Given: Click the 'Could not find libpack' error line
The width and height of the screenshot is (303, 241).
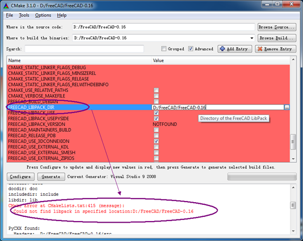Looking at the screenshot, I should (x=103, y=211).
